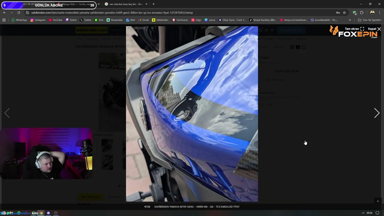Viewport: 384px width, 216px height.
Task: Open the blerp.com dashboard bookmark
Action: pyautogui.click(x=294, y=20)
